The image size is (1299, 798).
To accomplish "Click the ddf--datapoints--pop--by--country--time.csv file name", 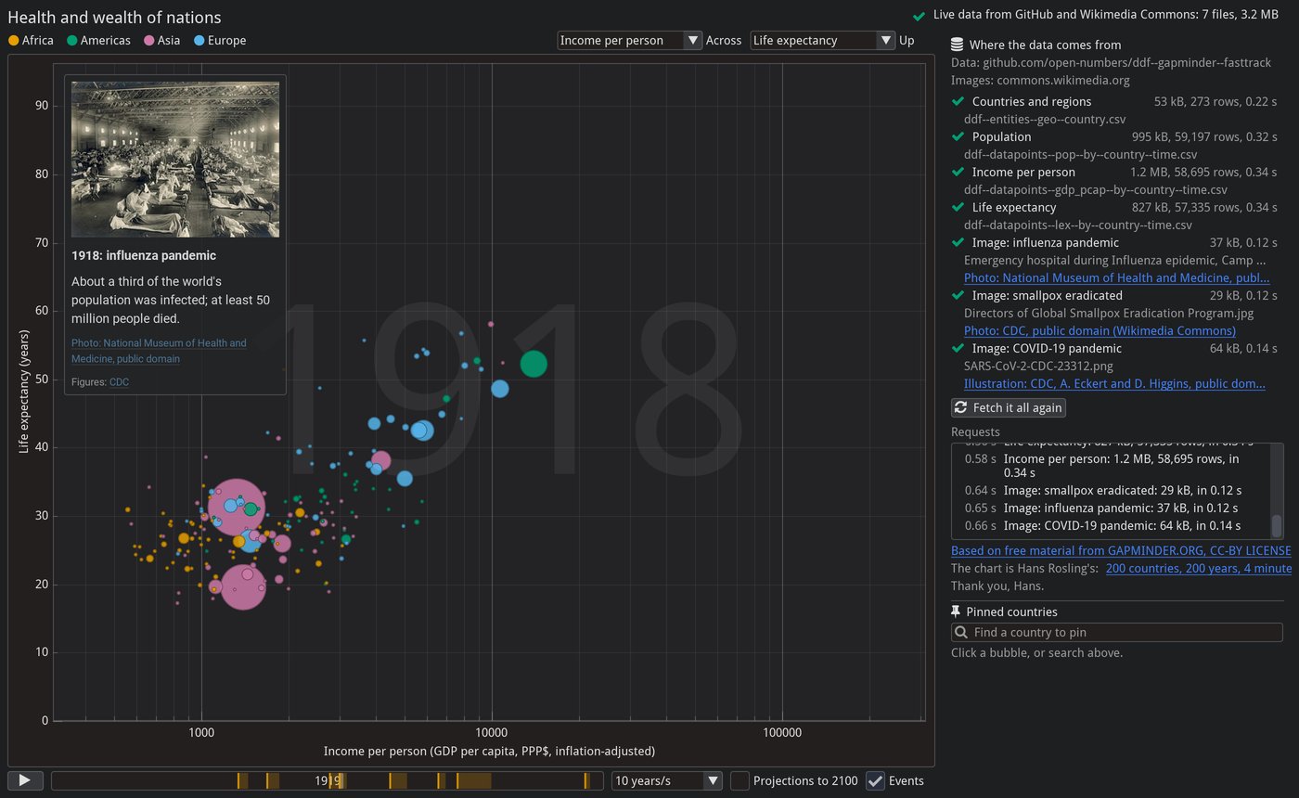I will click(x=1080, y=154).
